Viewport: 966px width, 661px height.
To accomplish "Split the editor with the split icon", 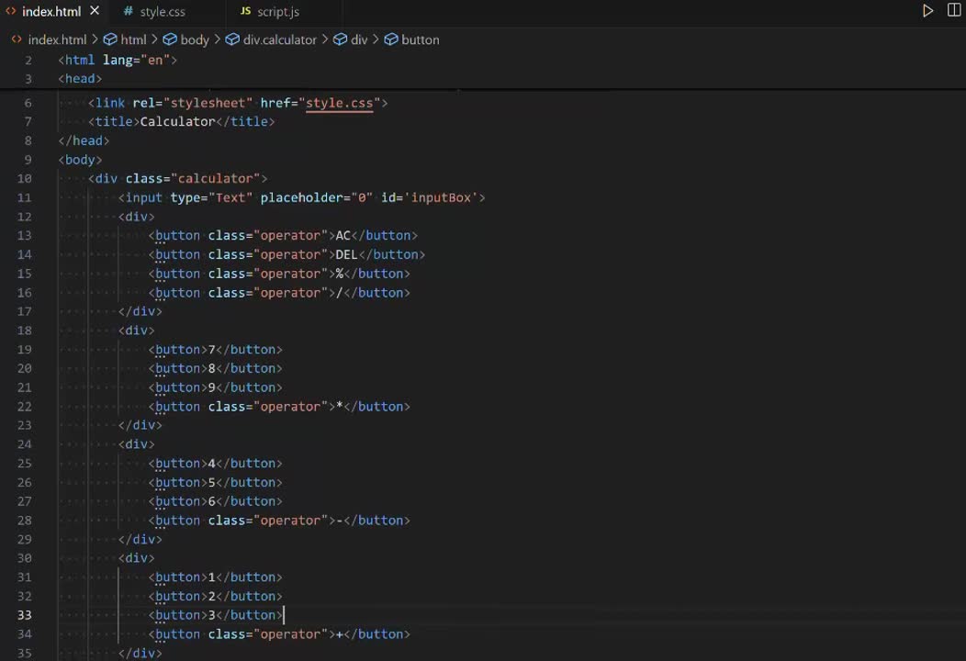I will [954, 10].
